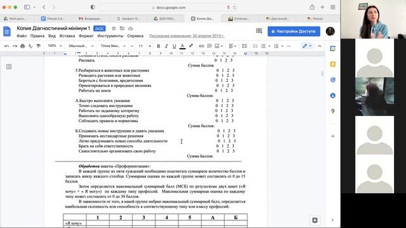The height and width of the screenshot is (228, 406).
Task: Click the Undo arrow in Docs toolbar
Action: (x=7, y=46)
